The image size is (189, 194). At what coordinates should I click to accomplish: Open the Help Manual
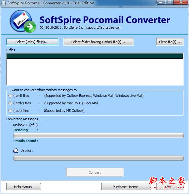(x=23, y=187)
